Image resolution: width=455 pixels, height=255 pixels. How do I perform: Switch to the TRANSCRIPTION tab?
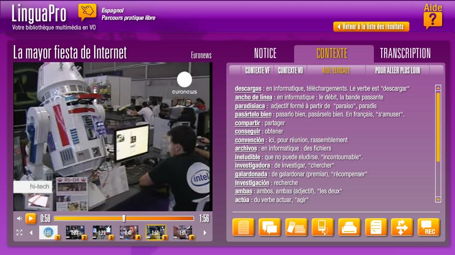(405, 53)
